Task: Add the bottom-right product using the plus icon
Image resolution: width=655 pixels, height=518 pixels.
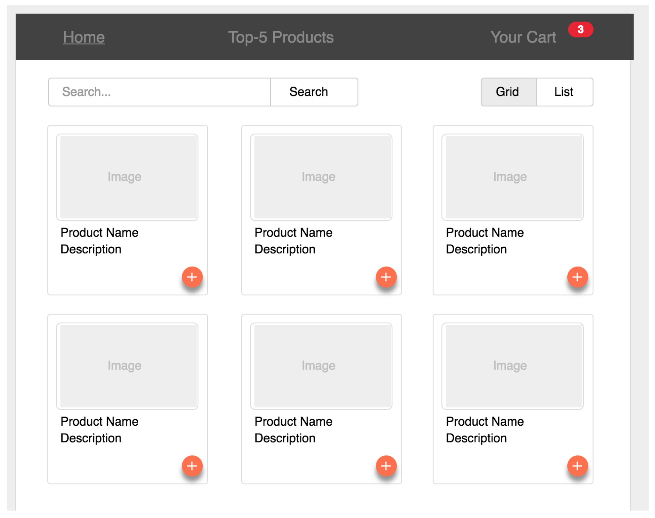Action: click(577, 466)
